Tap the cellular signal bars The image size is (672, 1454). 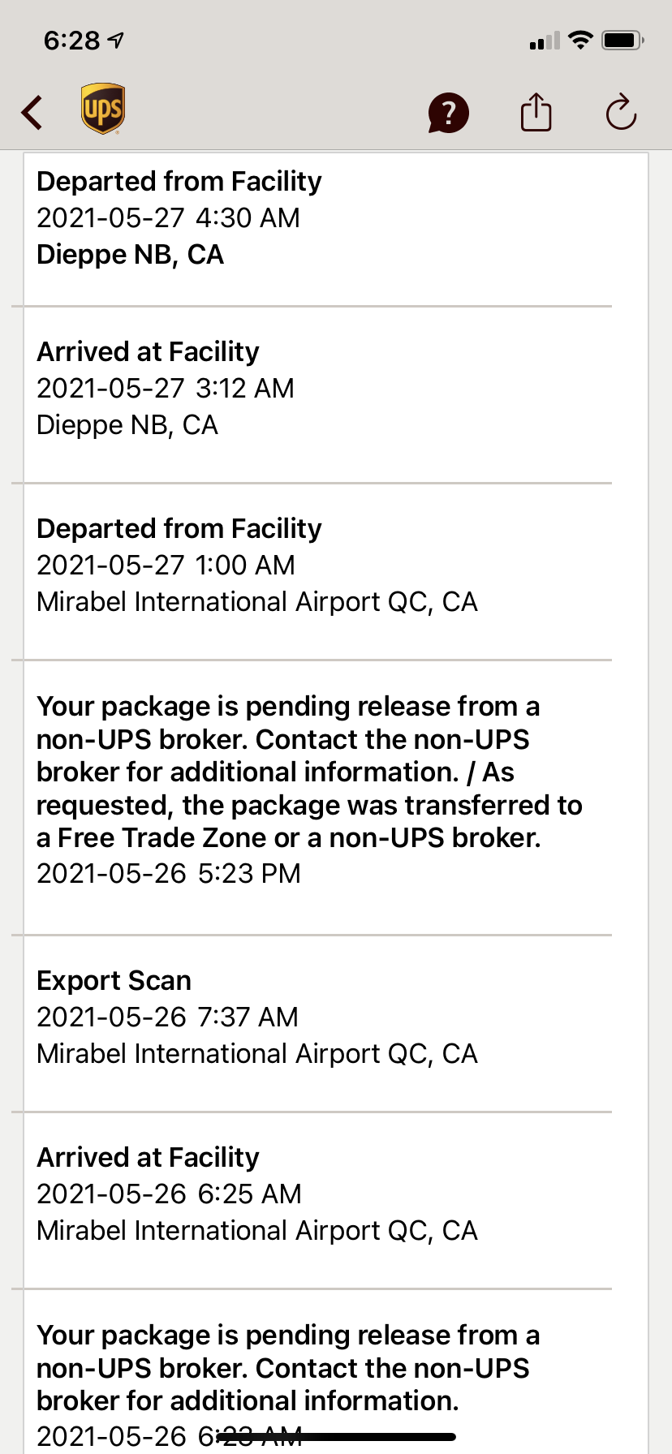tap(545, 41)
